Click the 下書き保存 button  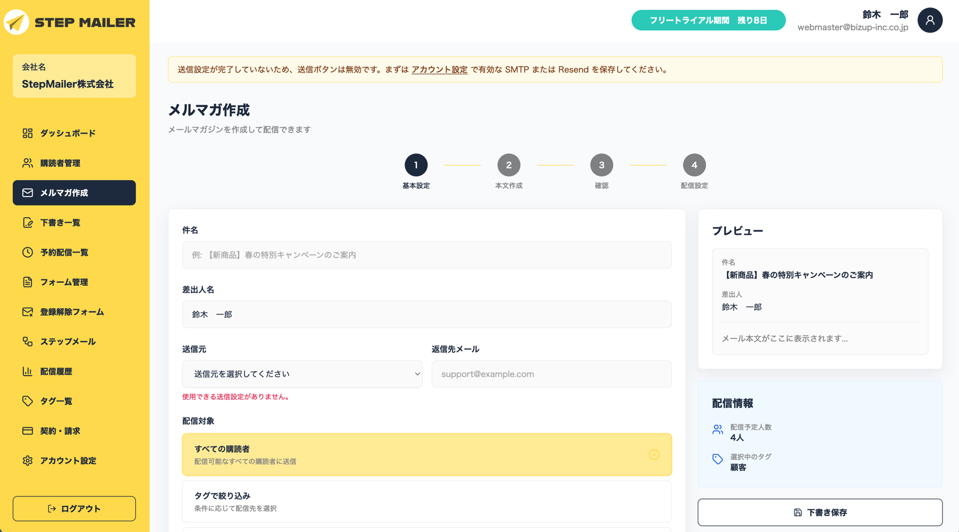(820, 513)
